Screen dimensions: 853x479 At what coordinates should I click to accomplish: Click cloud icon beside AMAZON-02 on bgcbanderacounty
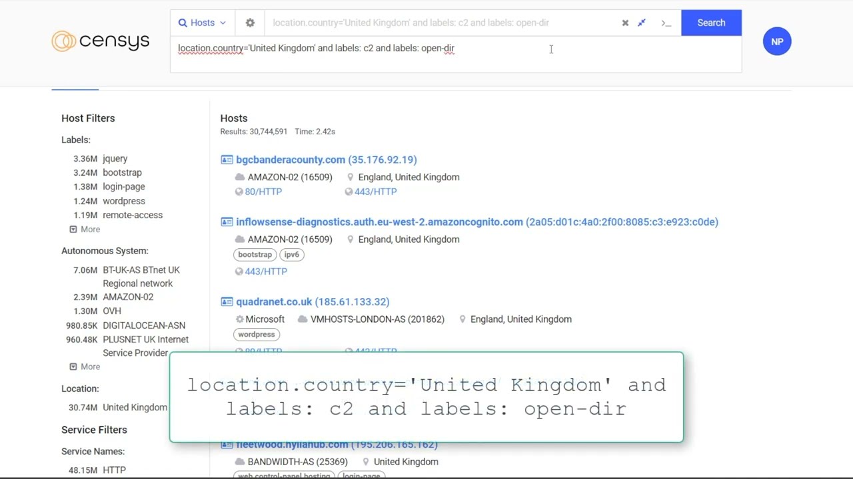[x=239, y=177]
